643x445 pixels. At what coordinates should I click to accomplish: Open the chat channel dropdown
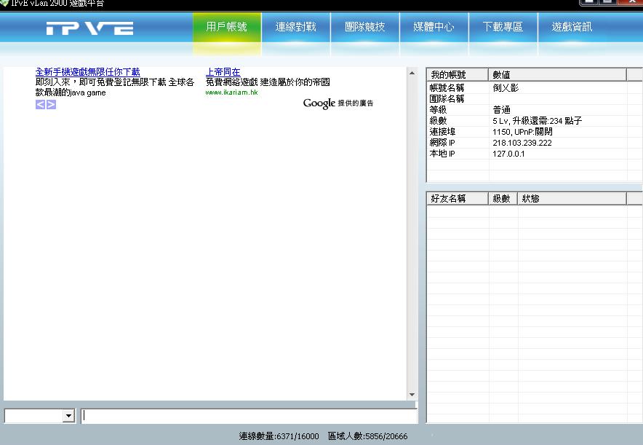68,417
